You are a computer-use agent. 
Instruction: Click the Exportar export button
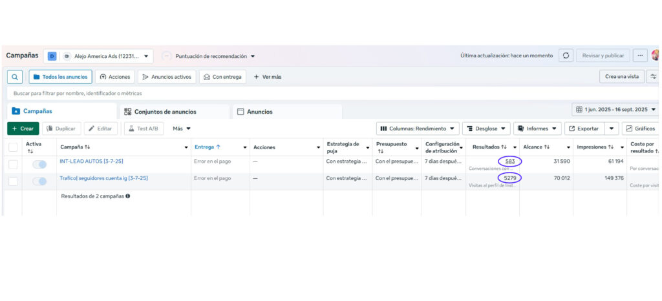pos(583,129)
